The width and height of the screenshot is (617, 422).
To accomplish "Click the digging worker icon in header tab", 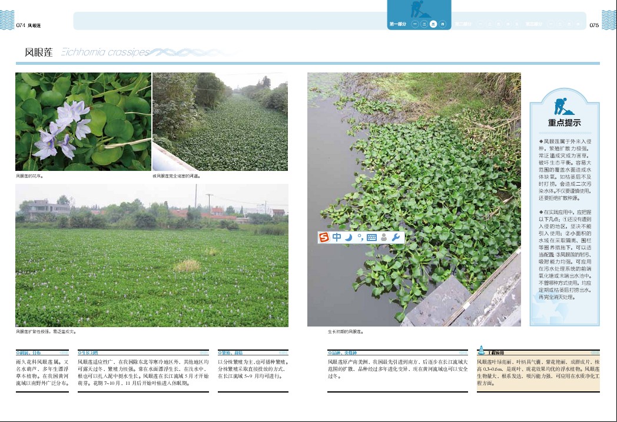I will (419, 9).
